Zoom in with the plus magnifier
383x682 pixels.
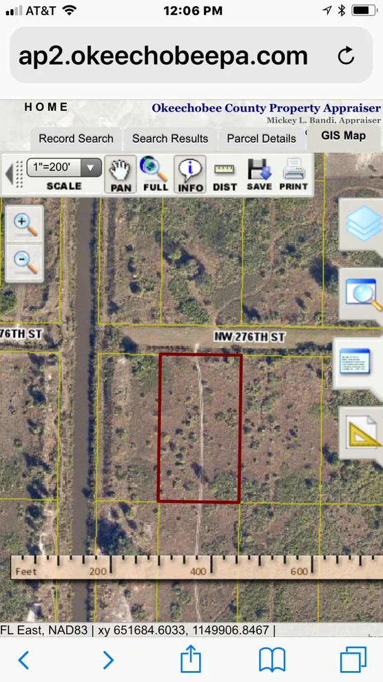pyautogui.click(x=24, y=224)
